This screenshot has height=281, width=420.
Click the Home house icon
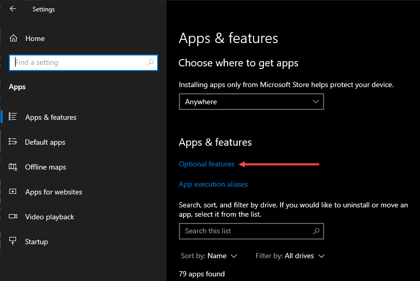tap(13, 38)
